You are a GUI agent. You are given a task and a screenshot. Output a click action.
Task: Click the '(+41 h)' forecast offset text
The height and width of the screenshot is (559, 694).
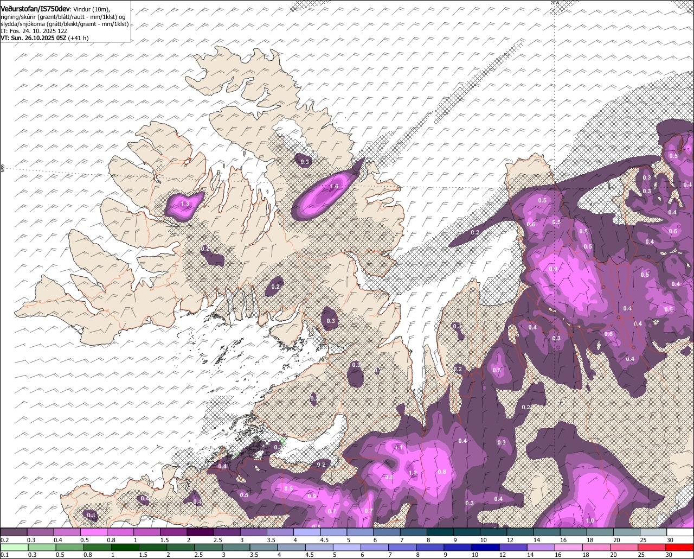click(79, 38)
